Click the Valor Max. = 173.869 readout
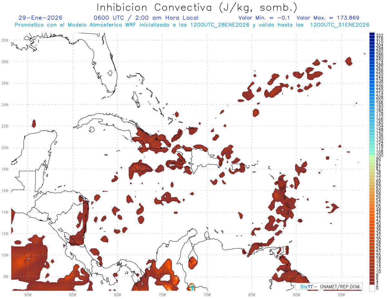The image size is (387, 299). click(328, 18)
